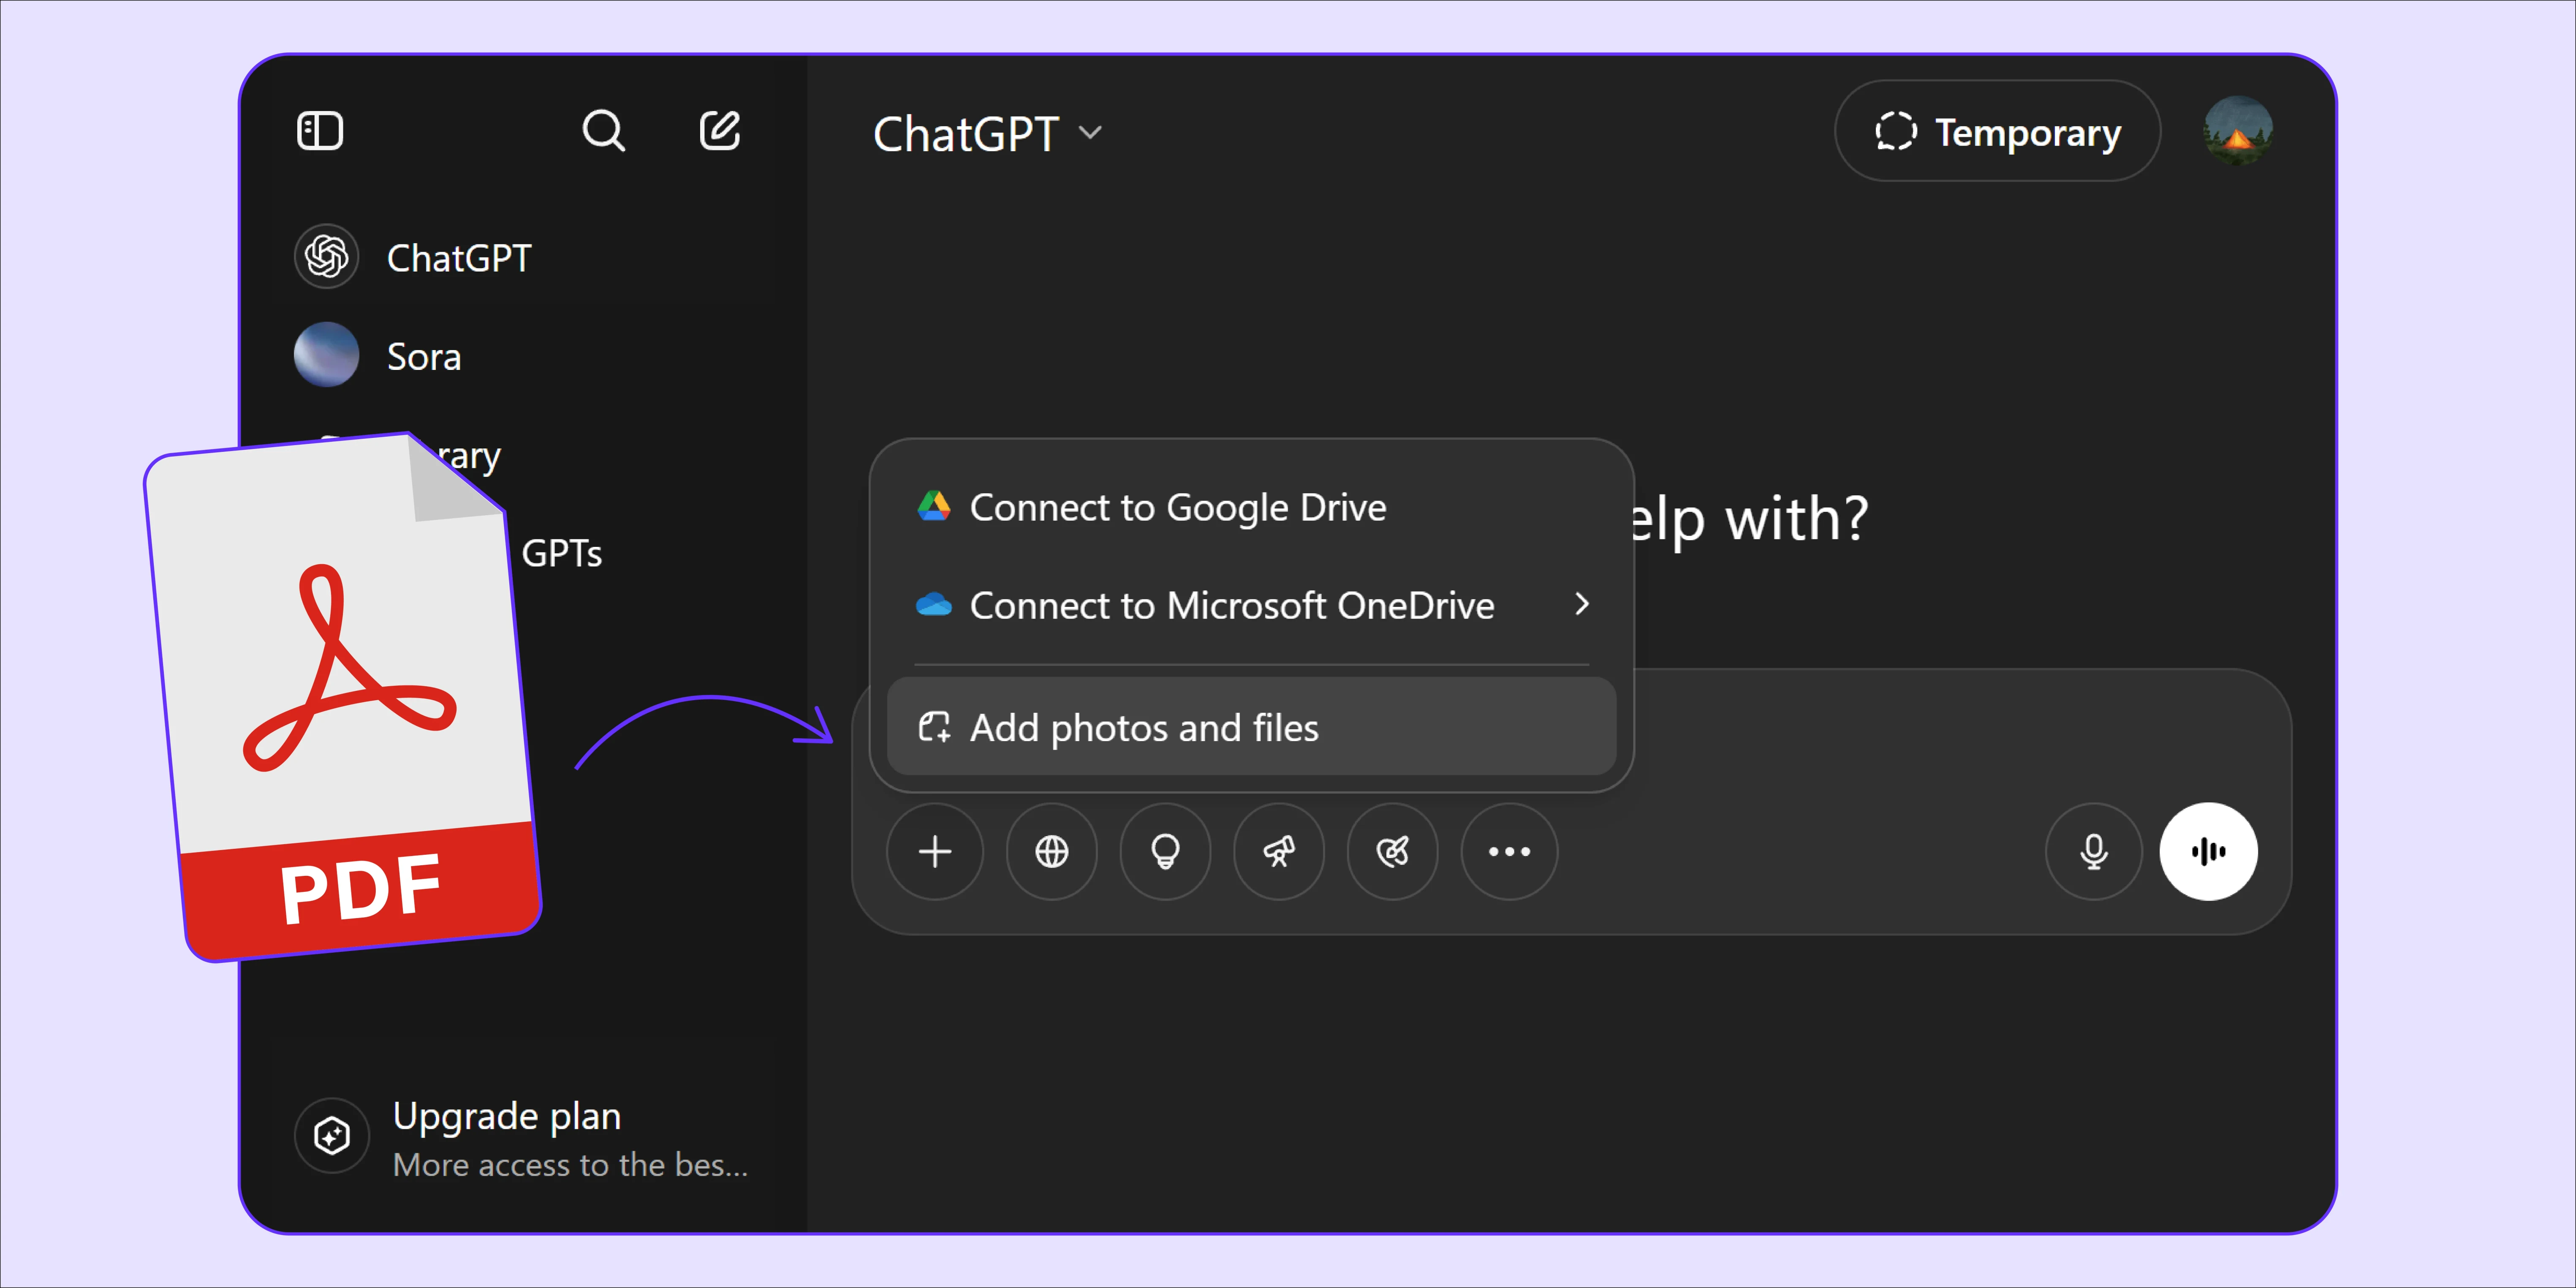2576x1288 pixels.
Task: Open more tools with the ellipsis icon
Action: click(1509, 851)
